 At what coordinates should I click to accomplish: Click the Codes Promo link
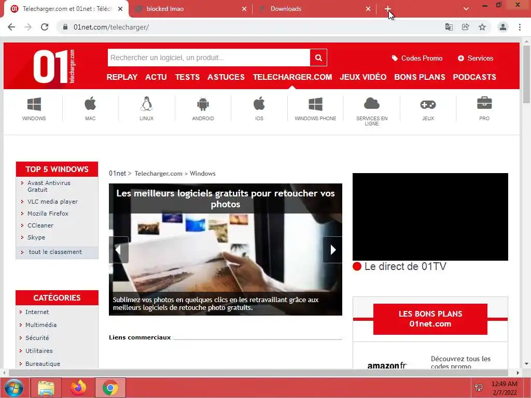(417, 58)
